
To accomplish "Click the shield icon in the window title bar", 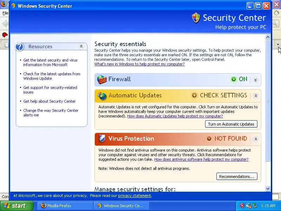I will click(x=13, y=6).
